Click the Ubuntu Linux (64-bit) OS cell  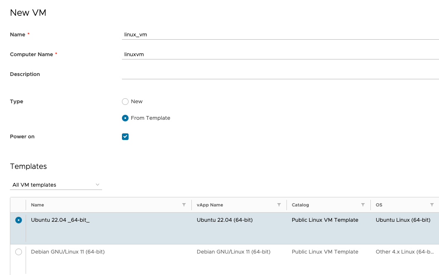coord(403,220)
